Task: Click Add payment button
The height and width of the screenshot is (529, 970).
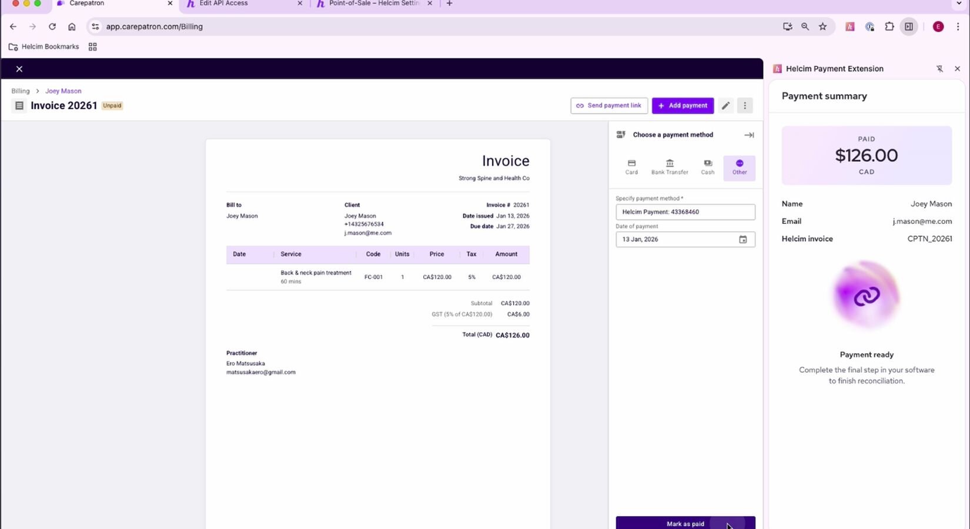Action: coord(683,106)
